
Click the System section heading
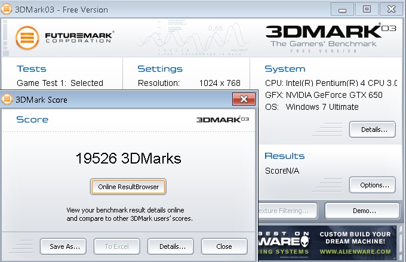tap(285, 69)
